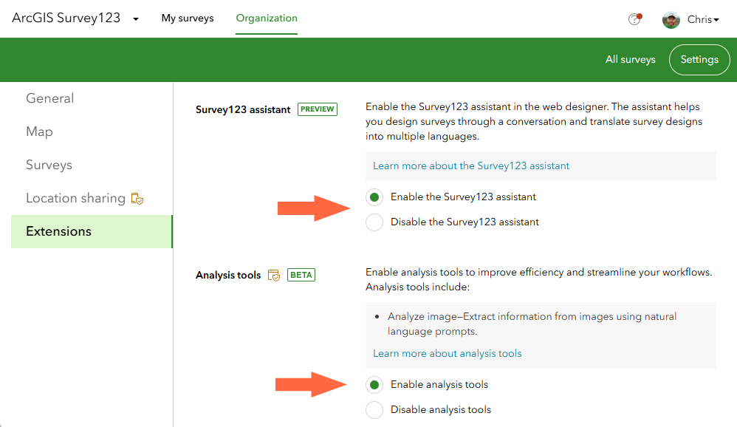737x427 pixels.
Task: Click the PREVIEW badge next to Survey123 assistant
Action: click(x=317, y=109)
